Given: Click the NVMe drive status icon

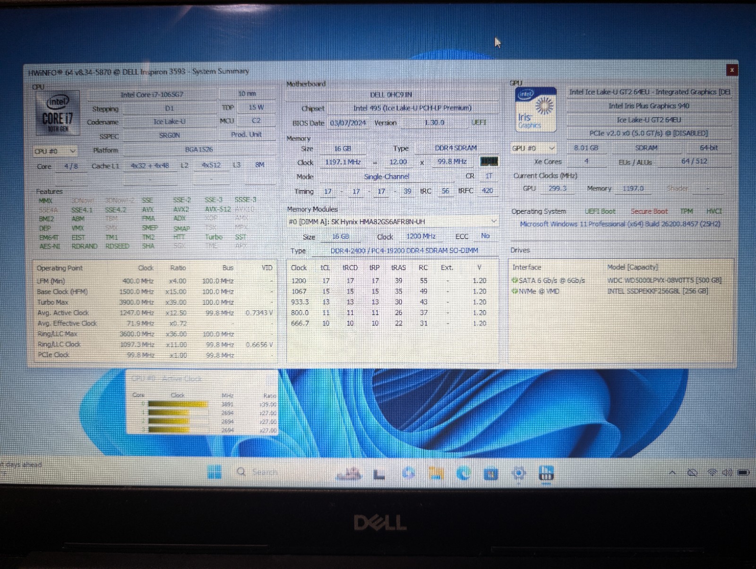Looking at the screenshot, I should (515, 291).
